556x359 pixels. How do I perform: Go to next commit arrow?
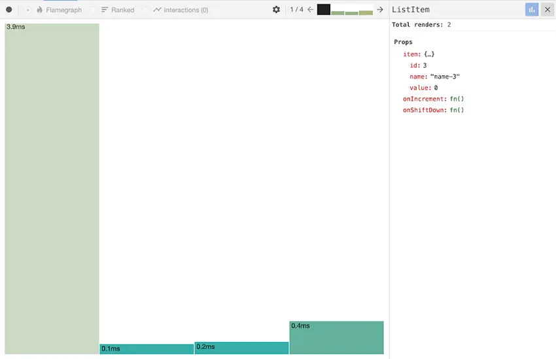[380, 10]
